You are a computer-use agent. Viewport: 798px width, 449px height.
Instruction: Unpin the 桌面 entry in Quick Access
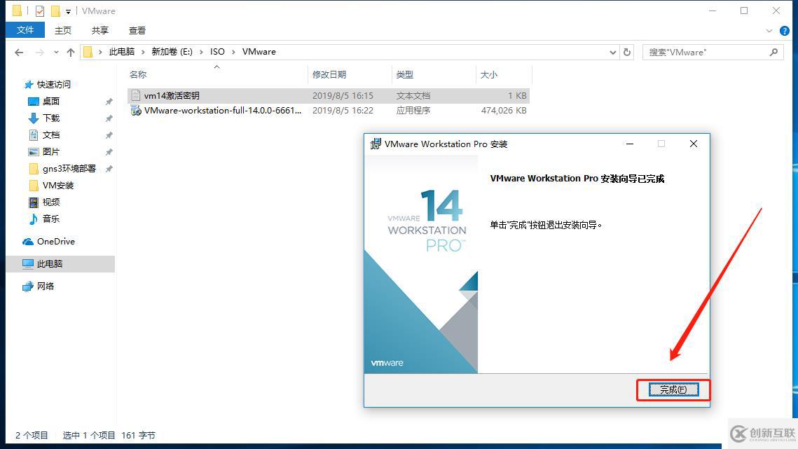click(x=109, y=101)
